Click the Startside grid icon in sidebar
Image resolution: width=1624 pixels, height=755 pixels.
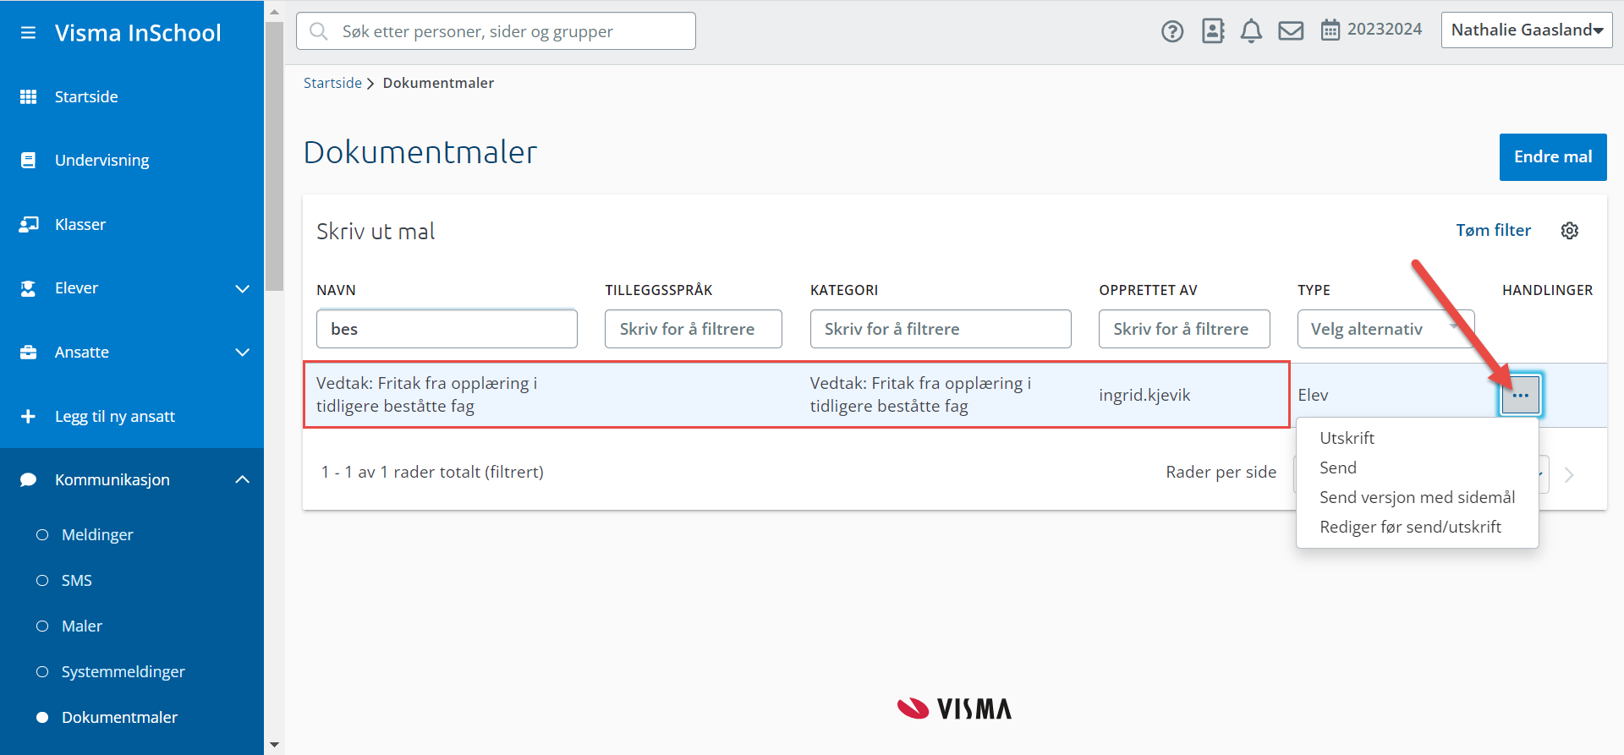[x=28, y=96]
